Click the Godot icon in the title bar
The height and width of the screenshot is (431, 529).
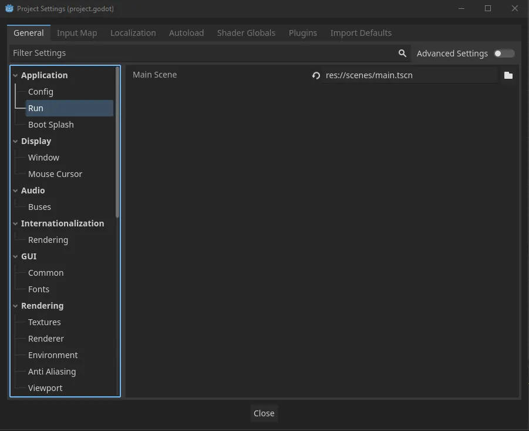[x=9, y=8]
